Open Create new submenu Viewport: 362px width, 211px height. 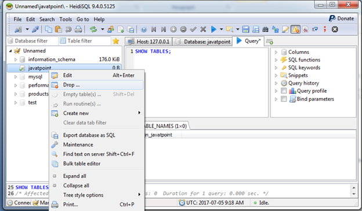pos(97,113)
